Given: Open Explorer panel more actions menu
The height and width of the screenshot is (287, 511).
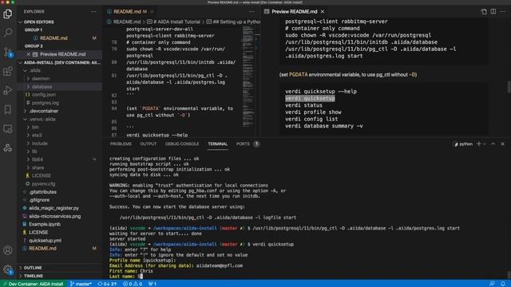Looking at the screenshot, I should pos(93,11).
